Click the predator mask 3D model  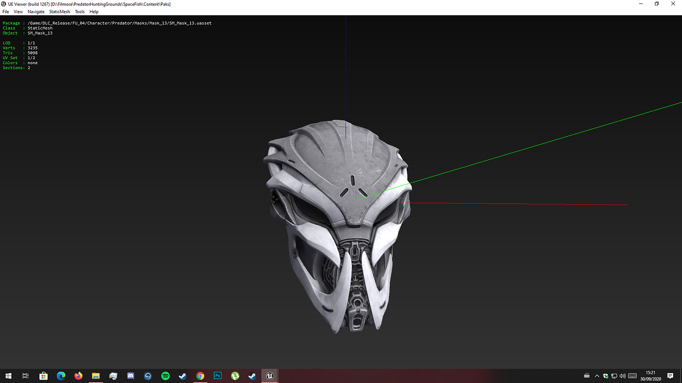[338, 226]
